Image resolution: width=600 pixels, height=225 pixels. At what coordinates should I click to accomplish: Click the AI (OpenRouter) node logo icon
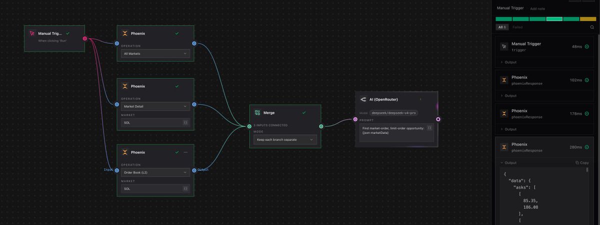point(363,99)
